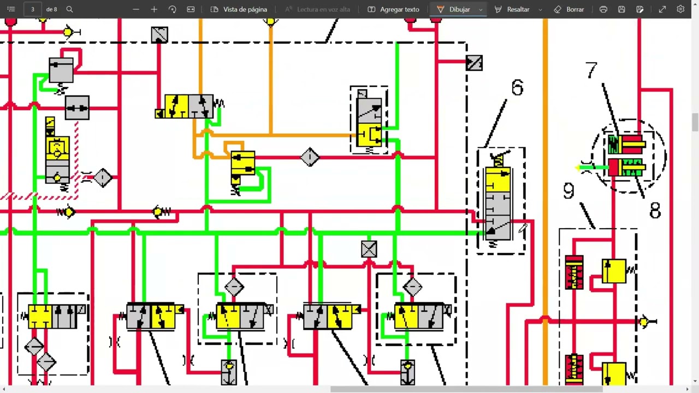699x393 pixels.
Task: Save the PDF document
Action: point(621,9)
